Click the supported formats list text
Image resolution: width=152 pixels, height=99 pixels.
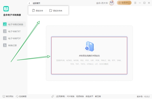coord(89,62)
